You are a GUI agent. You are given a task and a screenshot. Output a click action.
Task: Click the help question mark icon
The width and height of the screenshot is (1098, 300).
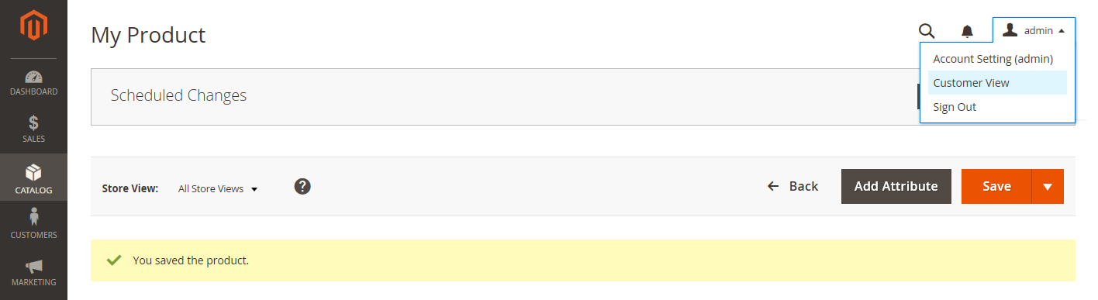pyautogui.click(x=302, y=186)
